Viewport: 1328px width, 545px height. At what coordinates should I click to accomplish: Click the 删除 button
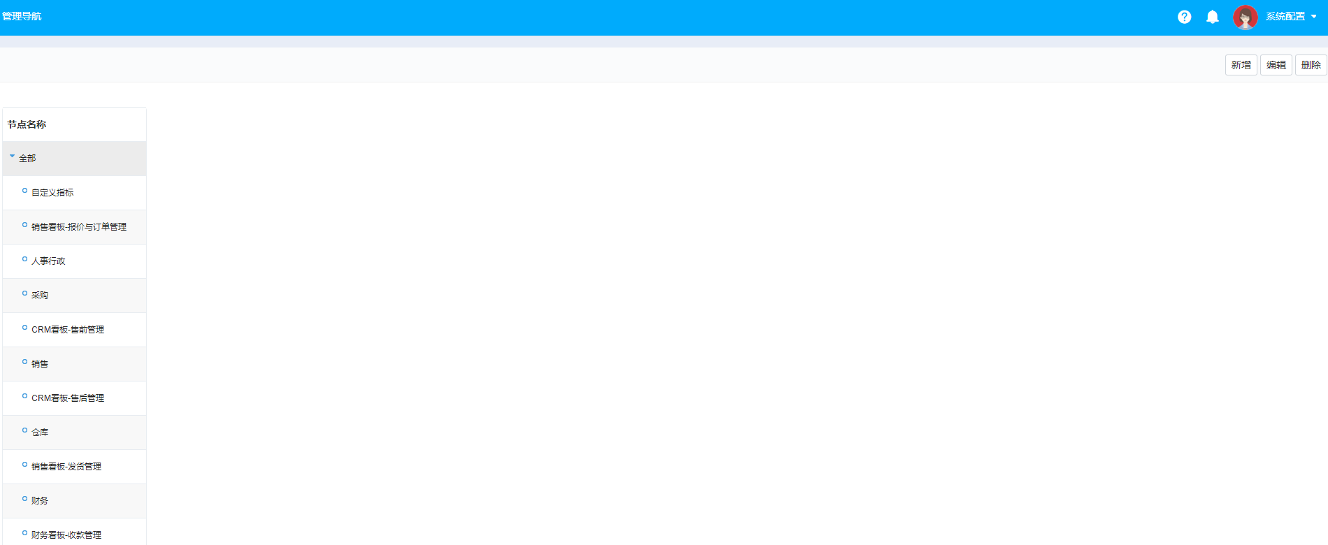[x=1311, y=65]
